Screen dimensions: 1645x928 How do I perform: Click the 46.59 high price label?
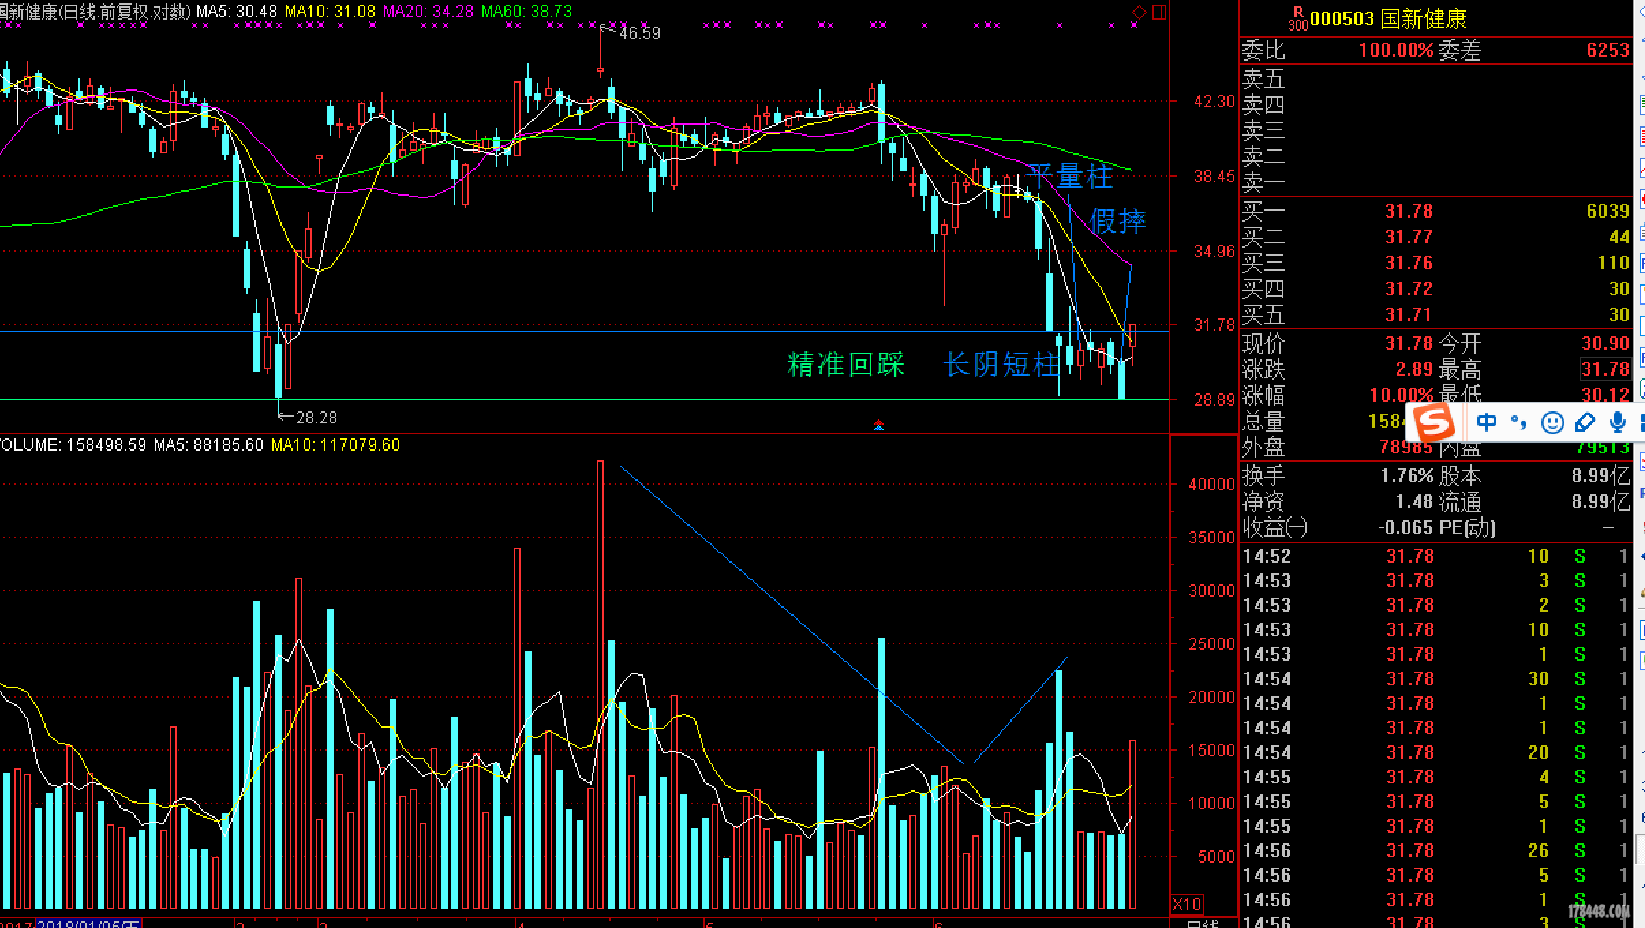point(639,33)
